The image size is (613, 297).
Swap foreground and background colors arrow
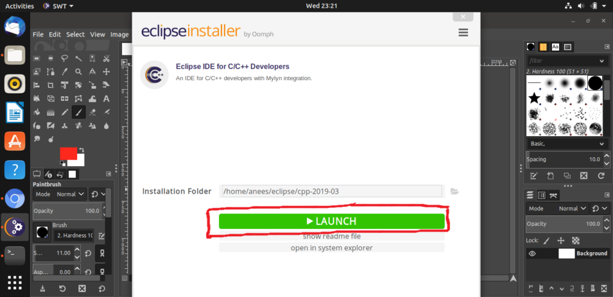81,150
